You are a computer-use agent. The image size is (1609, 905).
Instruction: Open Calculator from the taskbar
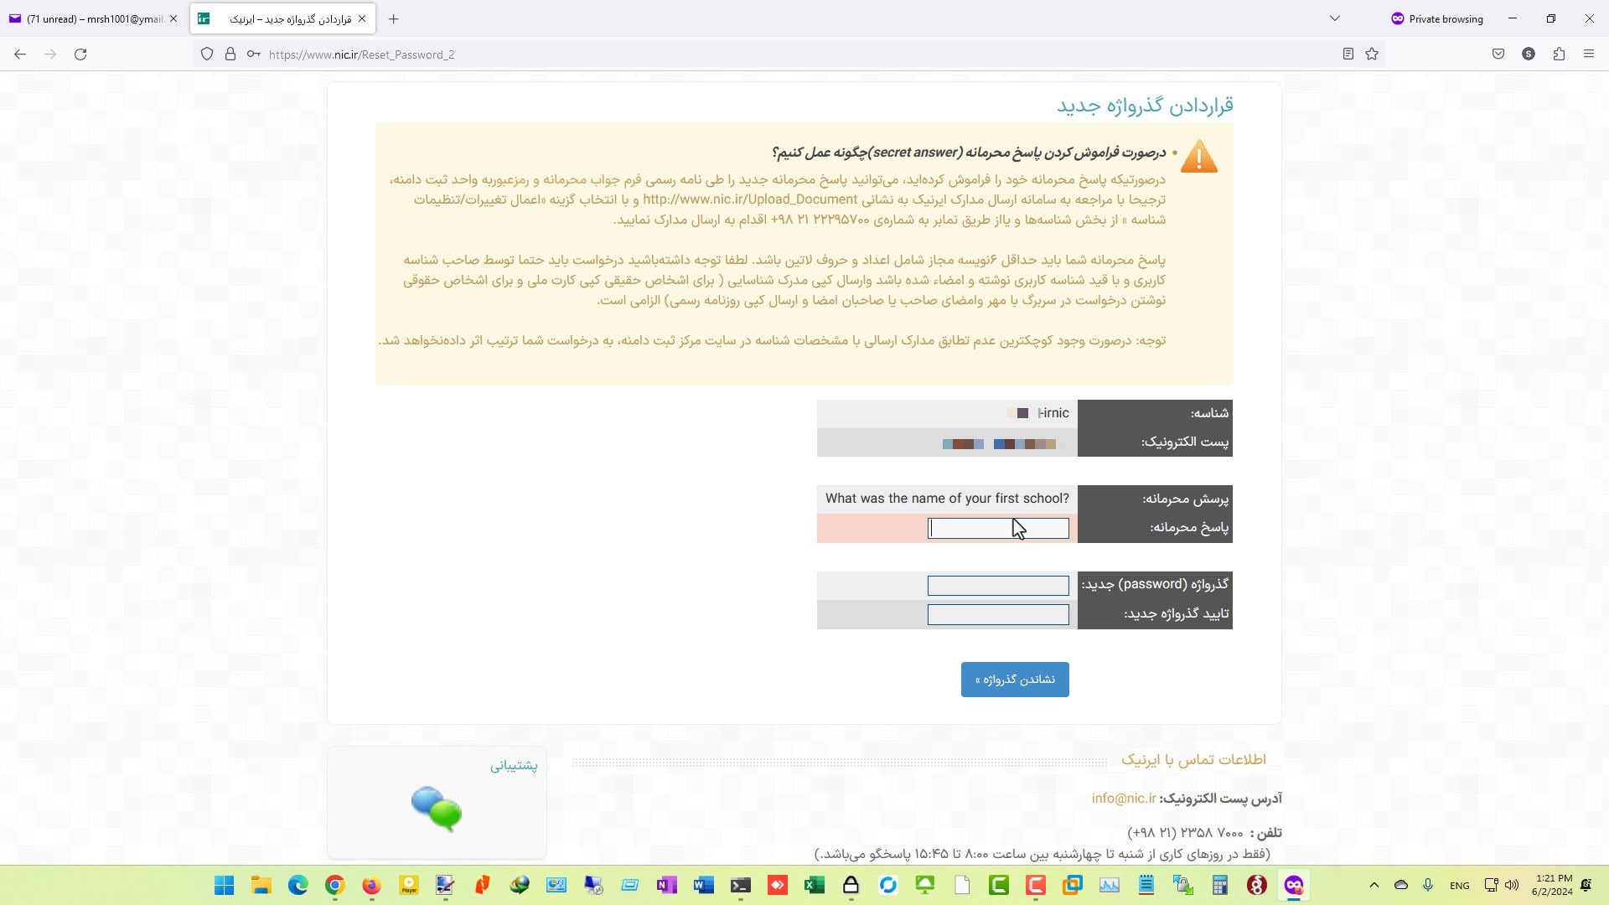1219,886
